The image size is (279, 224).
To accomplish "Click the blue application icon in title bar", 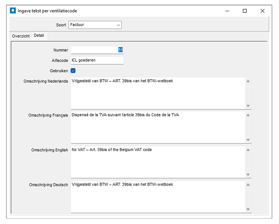I will [x=13, y=11].
